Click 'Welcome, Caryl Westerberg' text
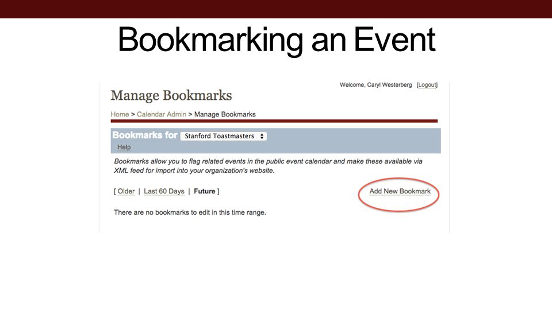 click(375, 85)
